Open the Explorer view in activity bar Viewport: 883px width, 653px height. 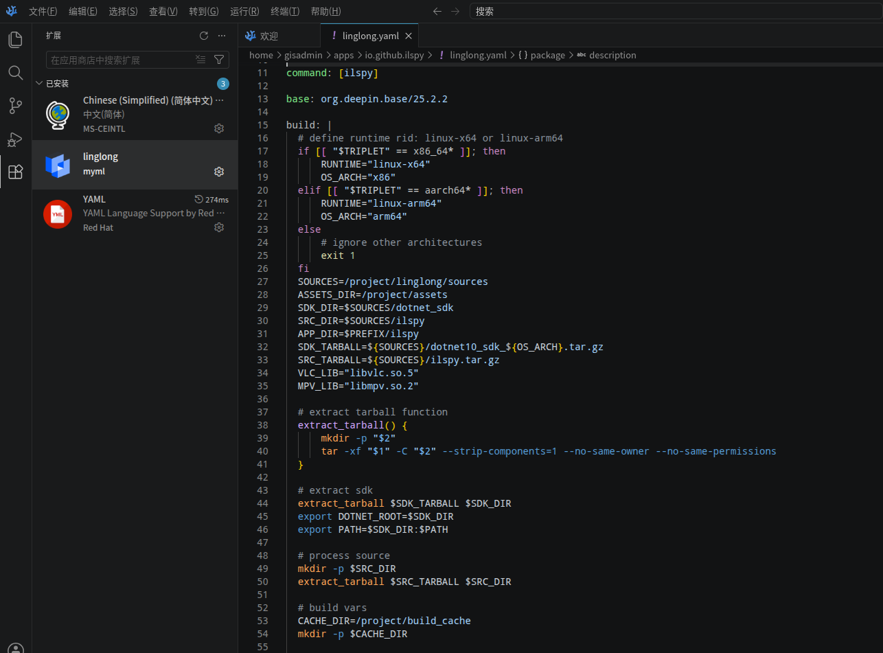[15, 40]
